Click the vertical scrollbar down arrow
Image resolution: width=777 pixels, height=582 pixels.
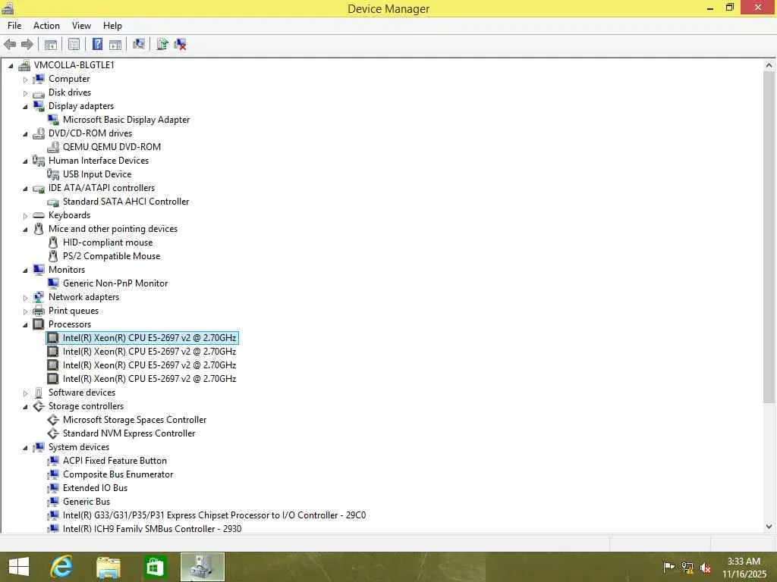coord(769,527)
